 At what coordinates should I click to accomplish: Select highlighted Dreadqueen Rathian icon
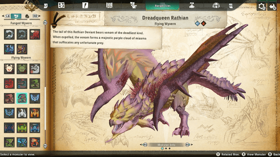(22, 98)
